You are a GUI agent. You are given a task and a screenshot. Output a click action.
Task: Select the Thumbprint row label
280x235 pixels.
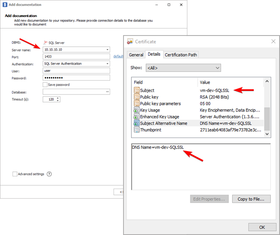151,130
